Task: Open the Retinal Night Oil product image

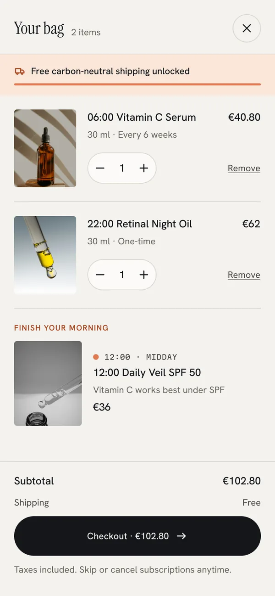Action: tap(45, 255)
